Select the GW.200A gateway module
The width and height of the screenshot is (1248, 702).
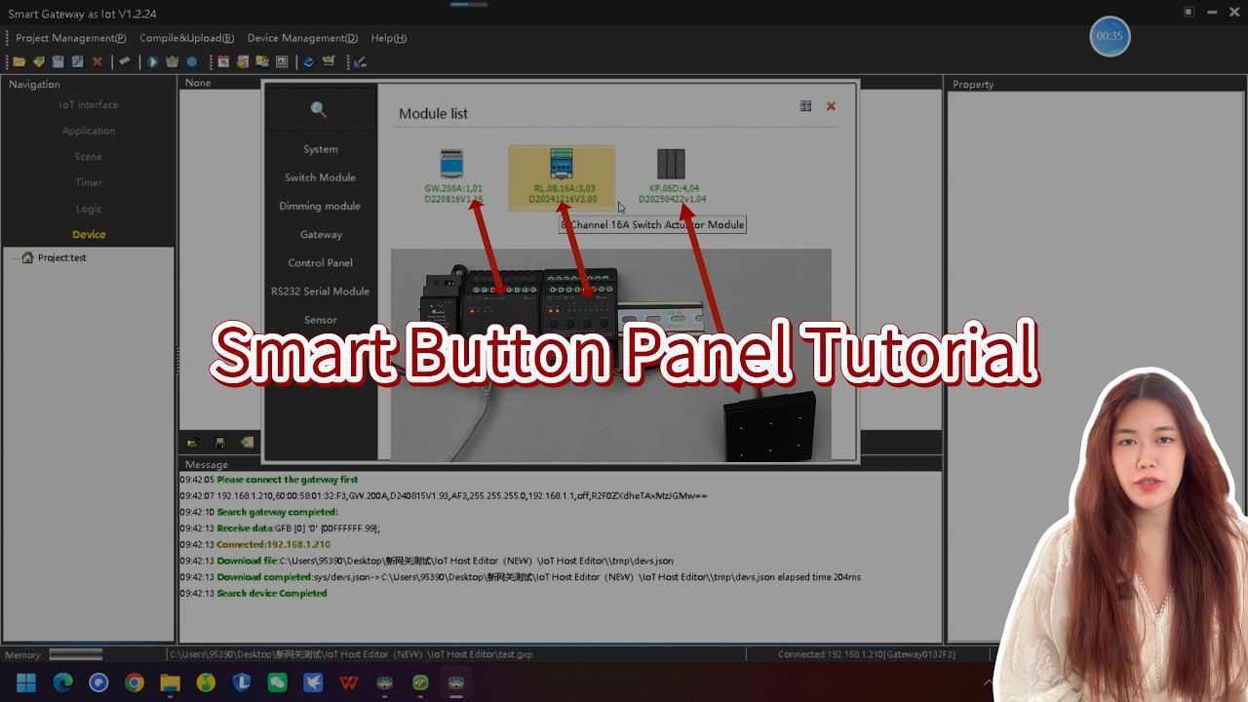pyautogui.click(x=452, y=176)
